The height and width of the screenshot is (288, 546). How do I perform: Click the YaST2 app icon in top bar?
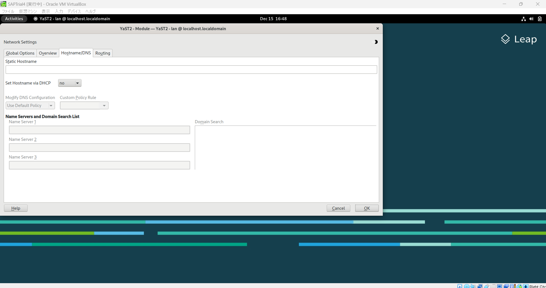[x=36, y=19]
